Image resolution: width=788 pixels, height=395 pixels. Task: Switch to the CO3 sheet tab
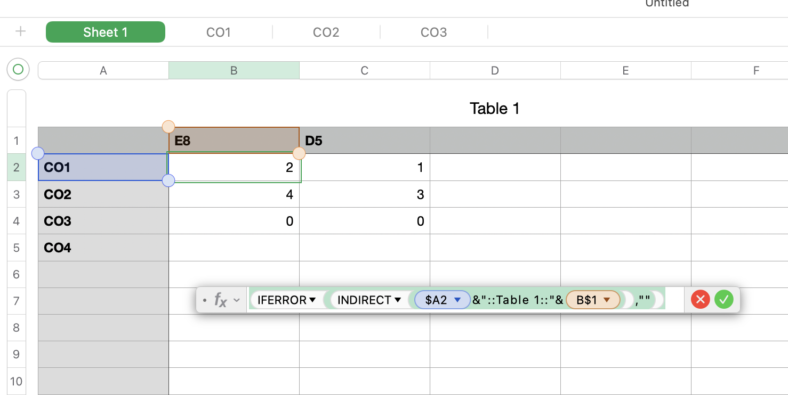[433, 32]
